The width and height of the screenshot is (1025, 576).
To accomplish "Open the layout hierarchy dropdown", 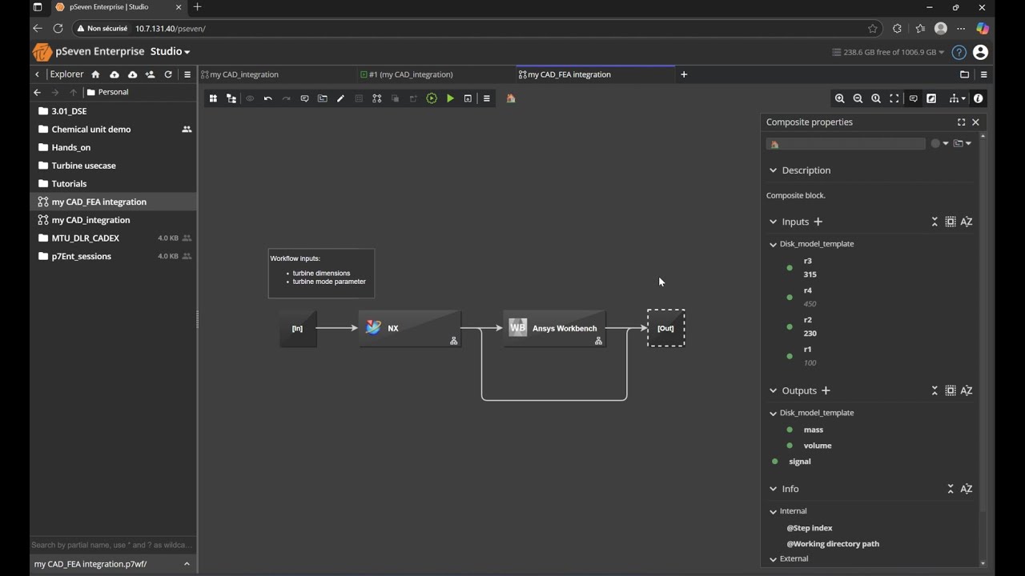I will [957, 98].
